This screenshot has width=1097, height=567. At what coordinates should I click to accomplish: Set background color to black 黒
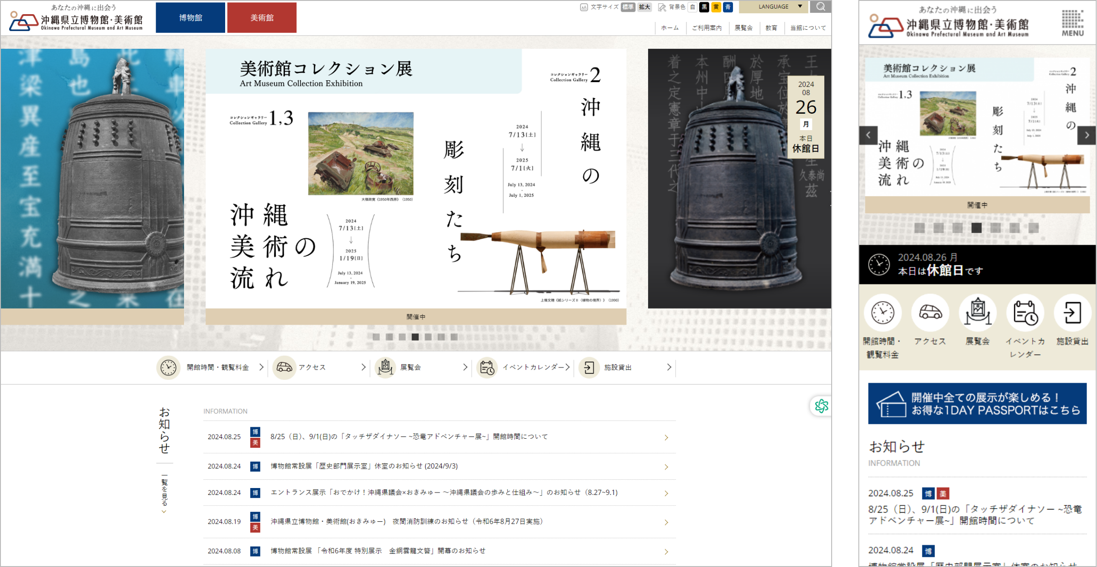704,7
